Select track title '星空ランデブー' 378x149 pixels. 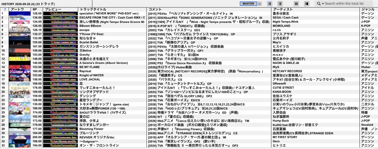point(91,100)
